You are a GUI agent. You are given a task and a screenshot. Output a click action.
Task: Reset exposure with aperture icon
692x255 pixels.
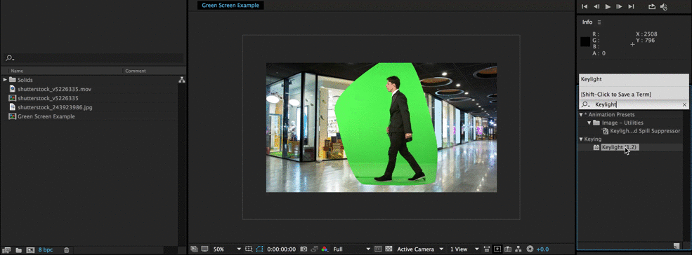(x=530, y=249)
